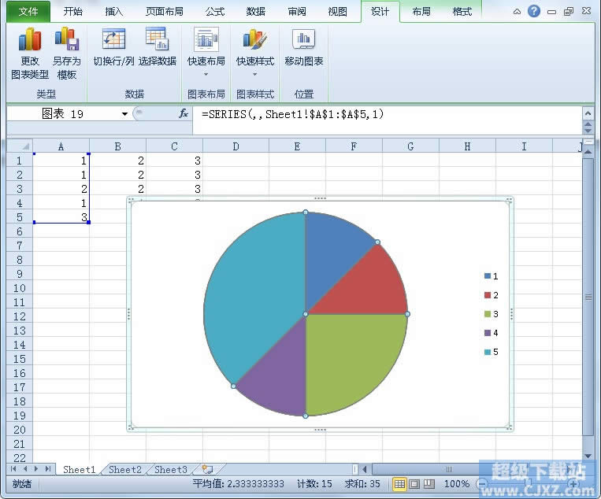Image resolution: width=601 pixels, height=499 pixels.
Task: Click the select-all corner button of grid
Action: click(x=17, y=146)
